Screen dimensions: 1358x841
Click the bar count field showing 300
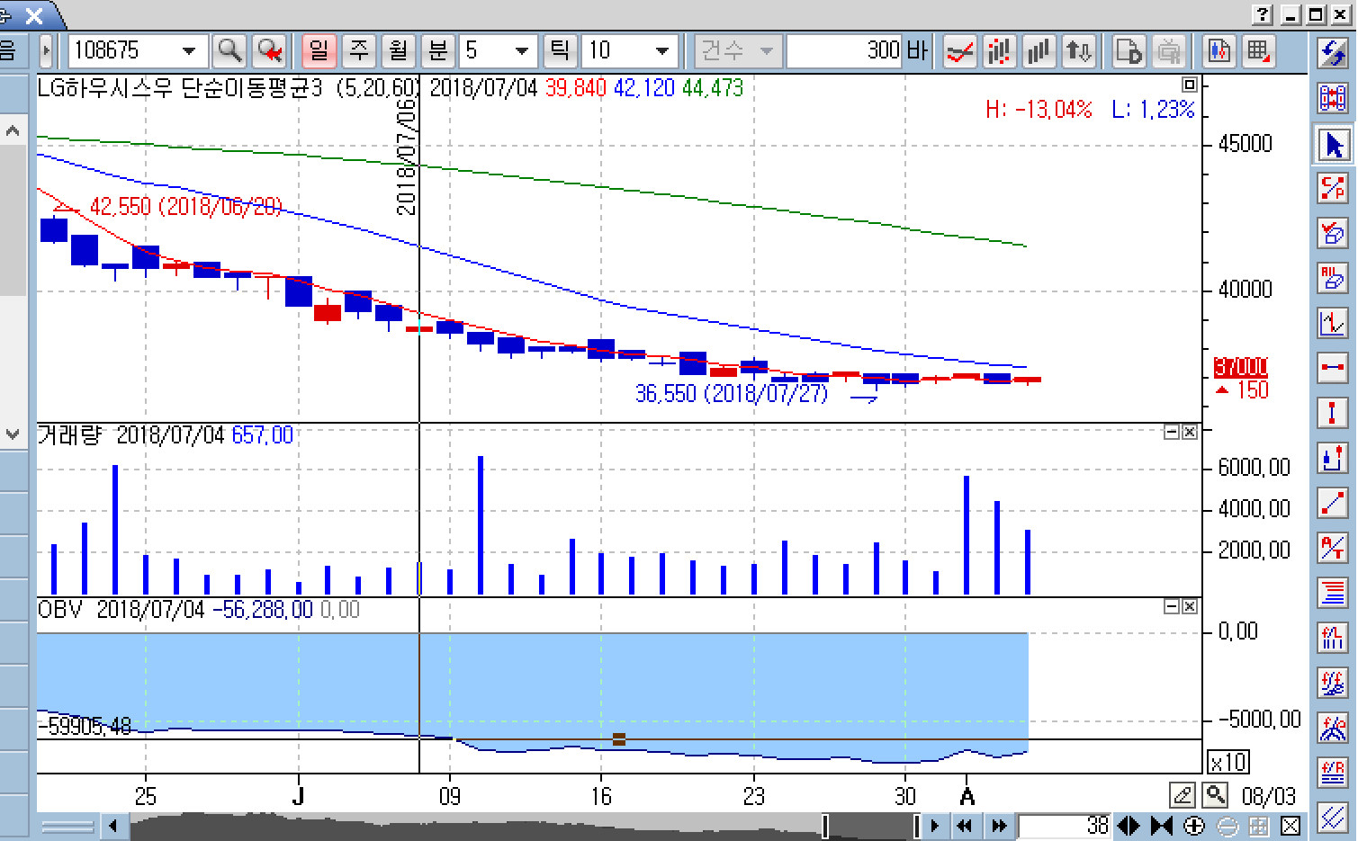(844, 51)
